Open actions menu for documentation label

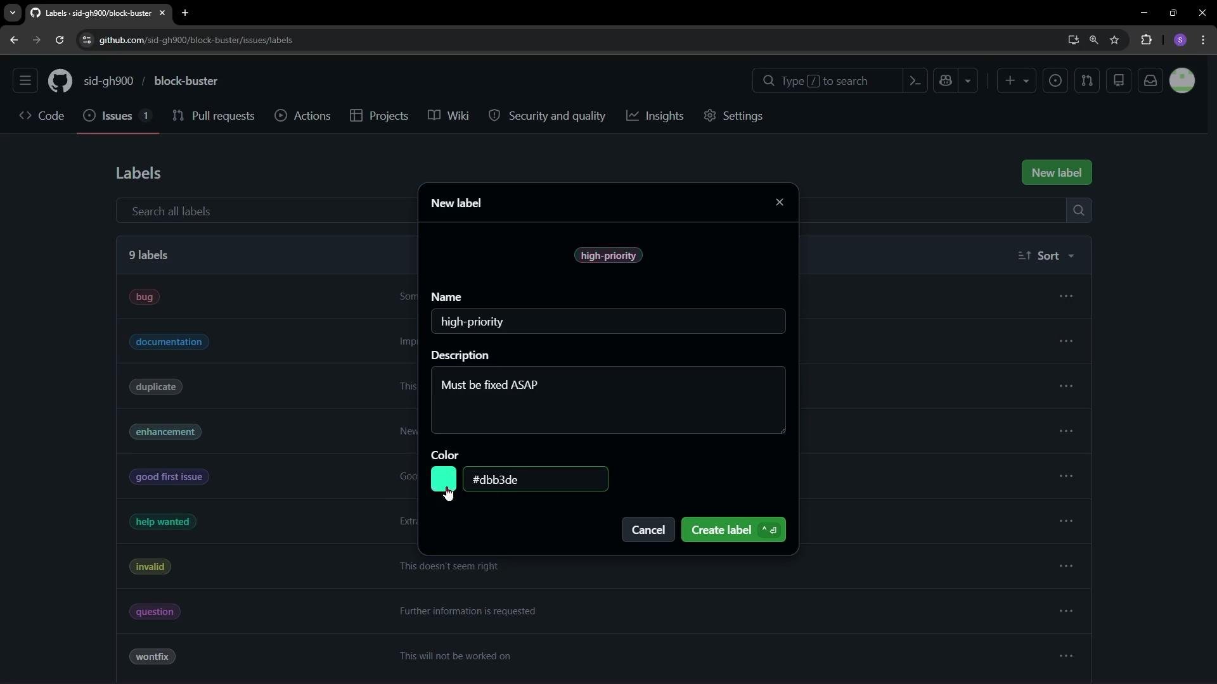pyautogui.click(x=1066, y=341)
